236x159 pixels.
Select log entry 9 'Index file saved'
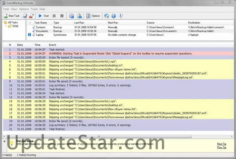pyautogui.click(x=118, y=81)
